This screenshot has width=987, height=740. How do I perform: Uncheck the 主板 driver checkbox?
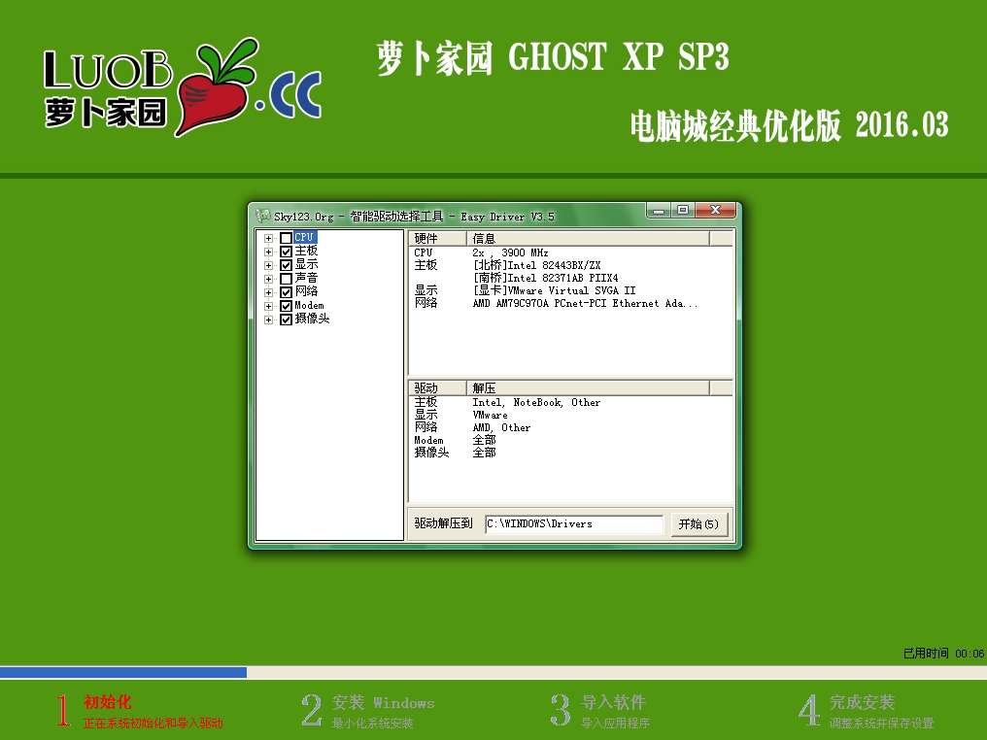286,252
